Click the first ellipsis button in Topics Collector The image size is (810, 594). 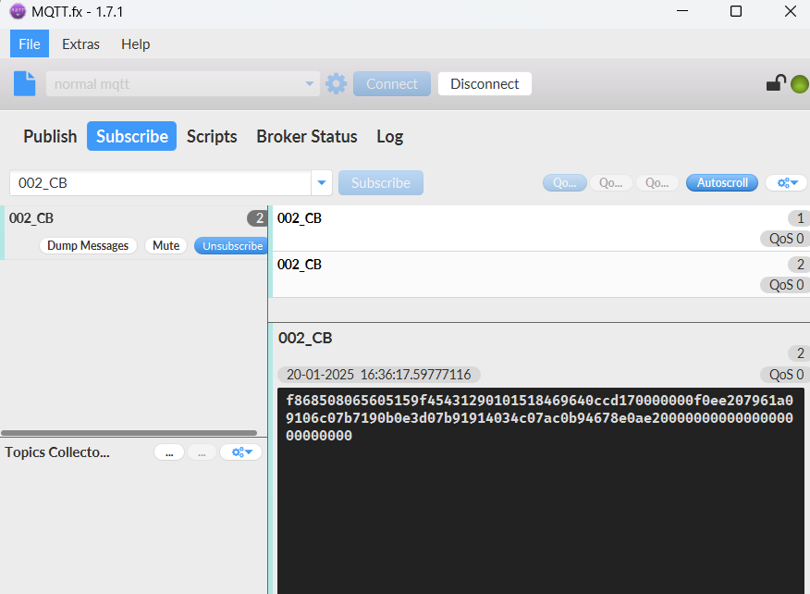169,452
